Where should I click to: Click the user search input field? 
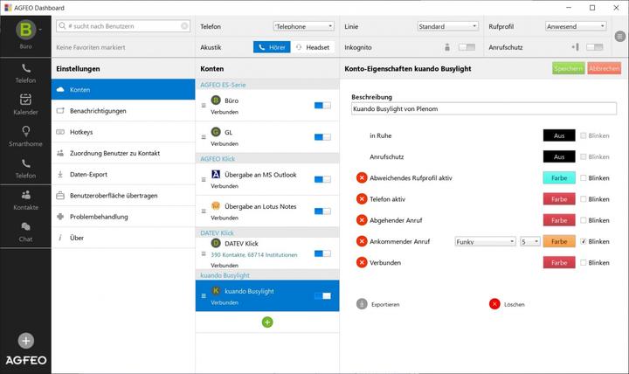(x=123, y=26)
